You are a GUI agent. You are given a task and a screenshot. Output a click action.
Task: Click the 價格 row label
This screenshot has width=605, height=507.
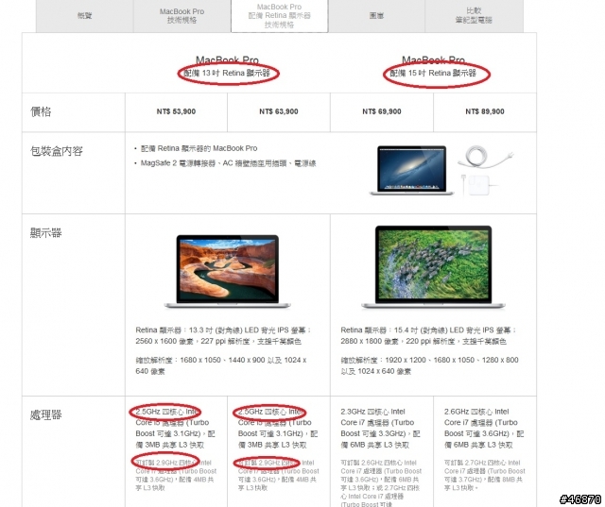[41, 111]
